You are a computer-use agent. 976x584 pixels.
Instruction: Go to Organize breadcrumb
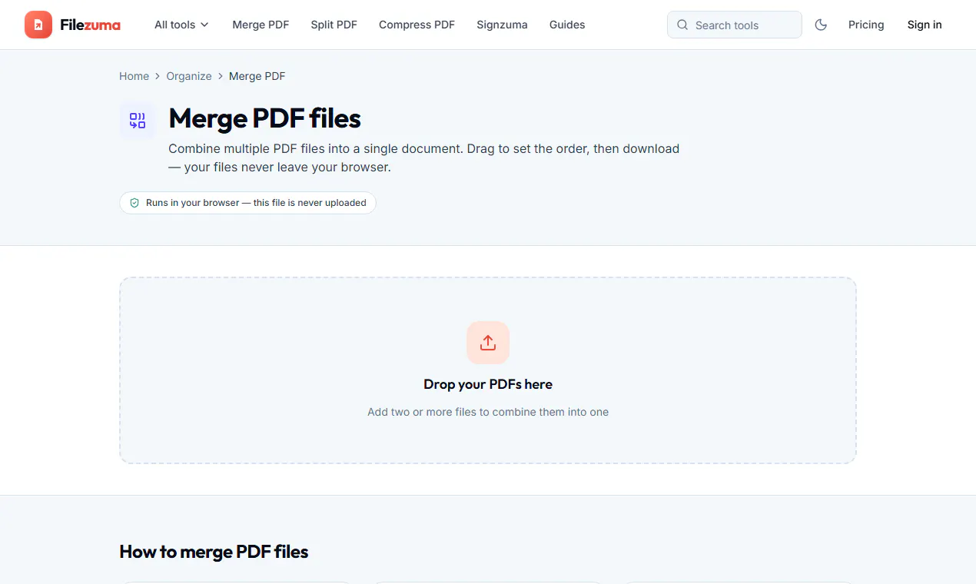(x=189, y=76)
